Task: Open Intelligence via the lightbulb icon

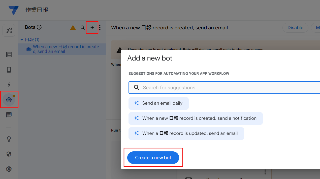Action: [x=9, y=139]
